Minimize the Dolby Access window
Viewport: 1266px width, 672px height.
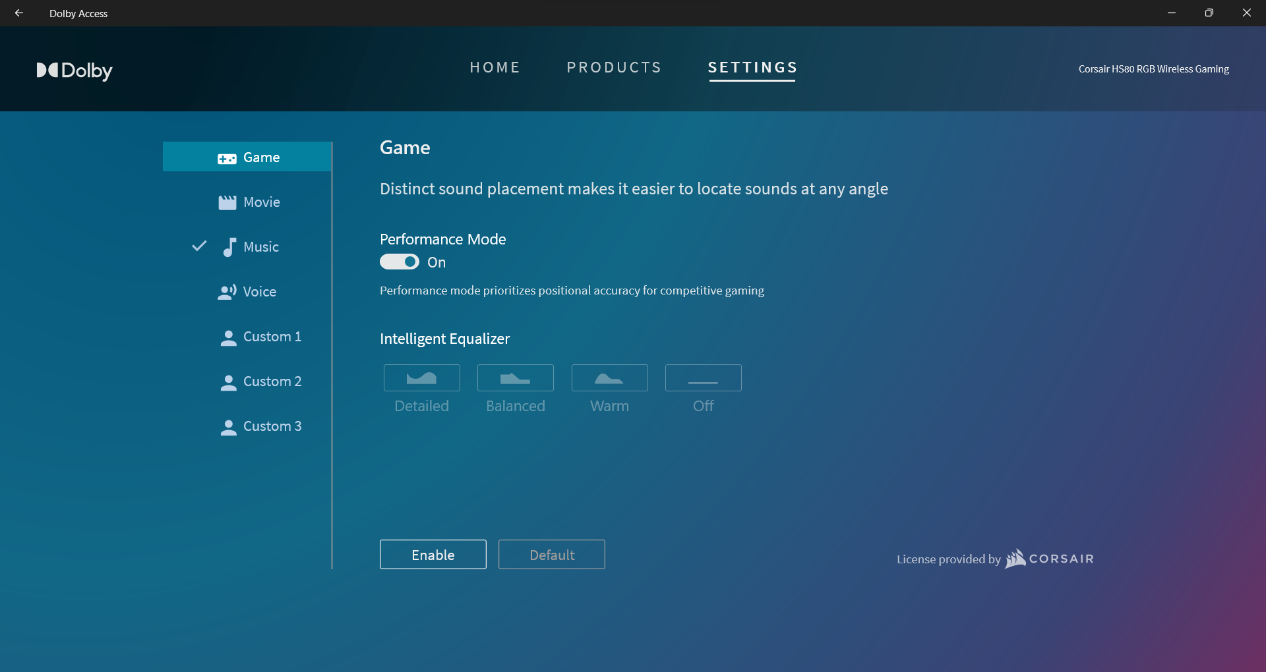(x=1172, y=13)
